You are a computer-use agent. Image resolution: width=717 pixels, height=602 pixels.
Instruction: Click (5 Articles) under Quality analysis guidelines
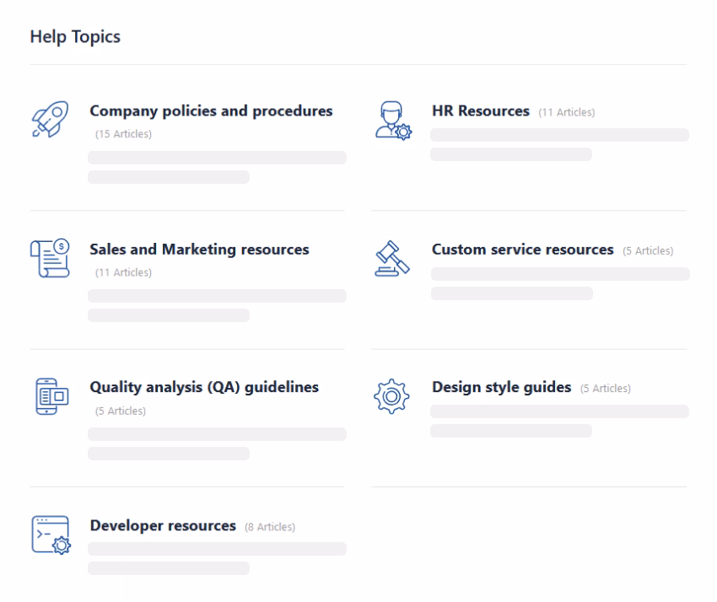pos(121,411)
